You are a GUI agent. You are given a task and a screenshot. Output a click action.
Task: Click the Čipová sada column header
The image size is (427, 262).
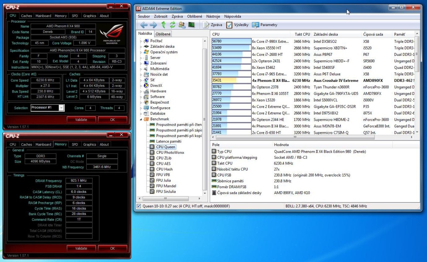point(377,34)
